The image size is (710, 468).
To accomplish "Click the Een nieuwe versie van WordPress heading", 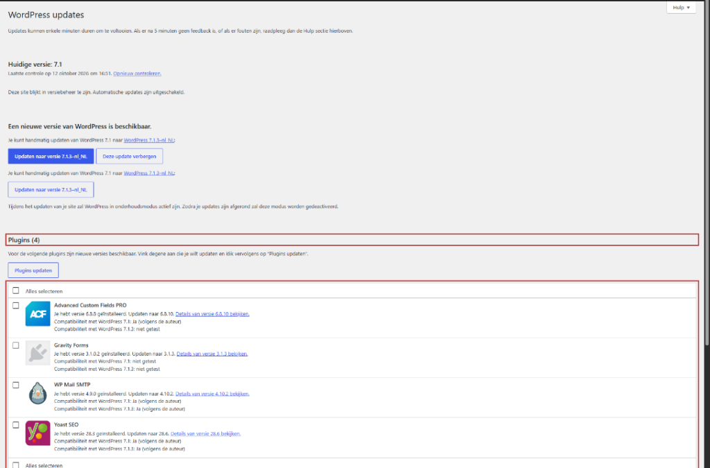I will click(80, 126).
